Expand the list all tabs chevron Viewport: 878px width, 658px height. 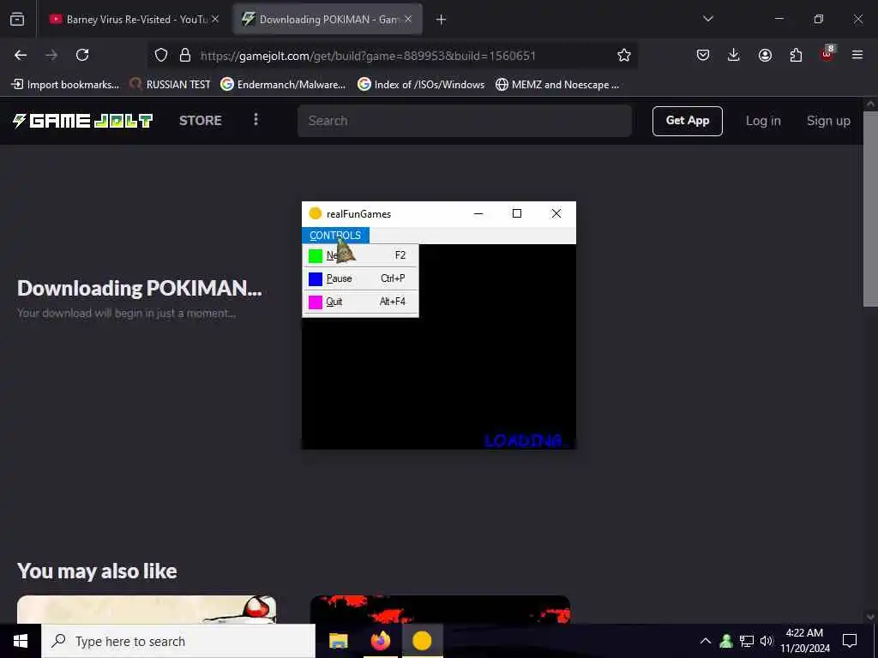(708, 19)
